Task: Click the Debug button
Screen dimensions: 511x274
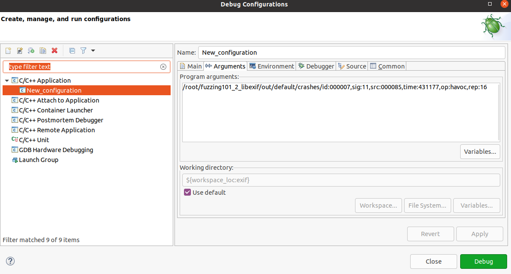Action: [x=483, y=261]
